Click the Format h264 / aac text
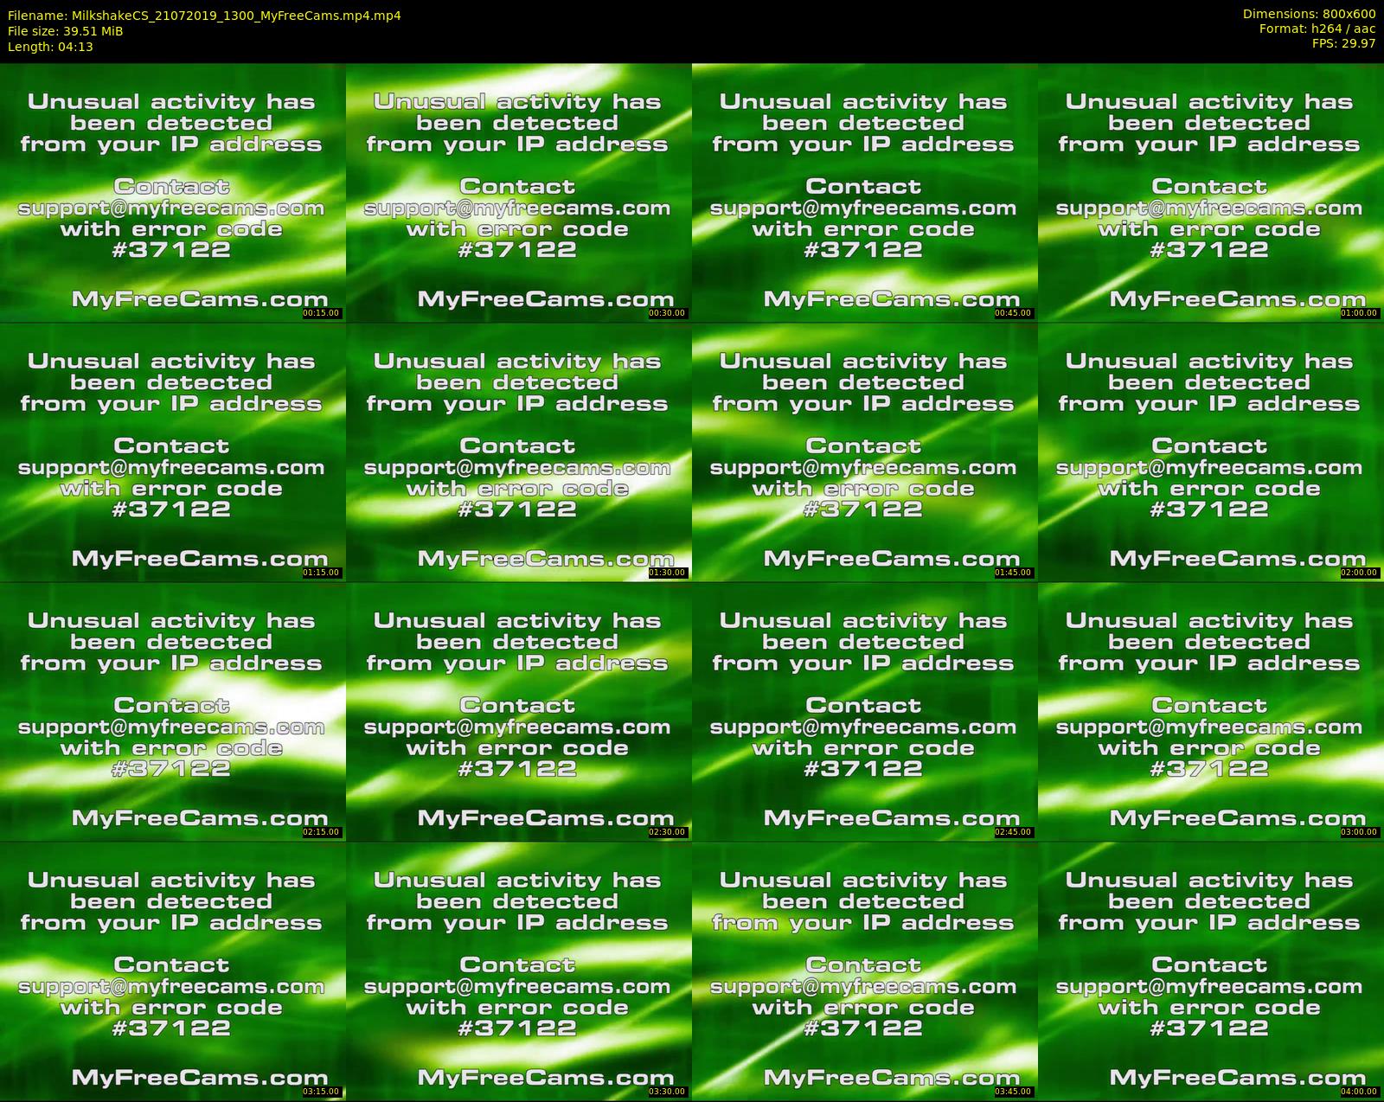Screen dimensions: 1384x1102 tap(1317, 29)
